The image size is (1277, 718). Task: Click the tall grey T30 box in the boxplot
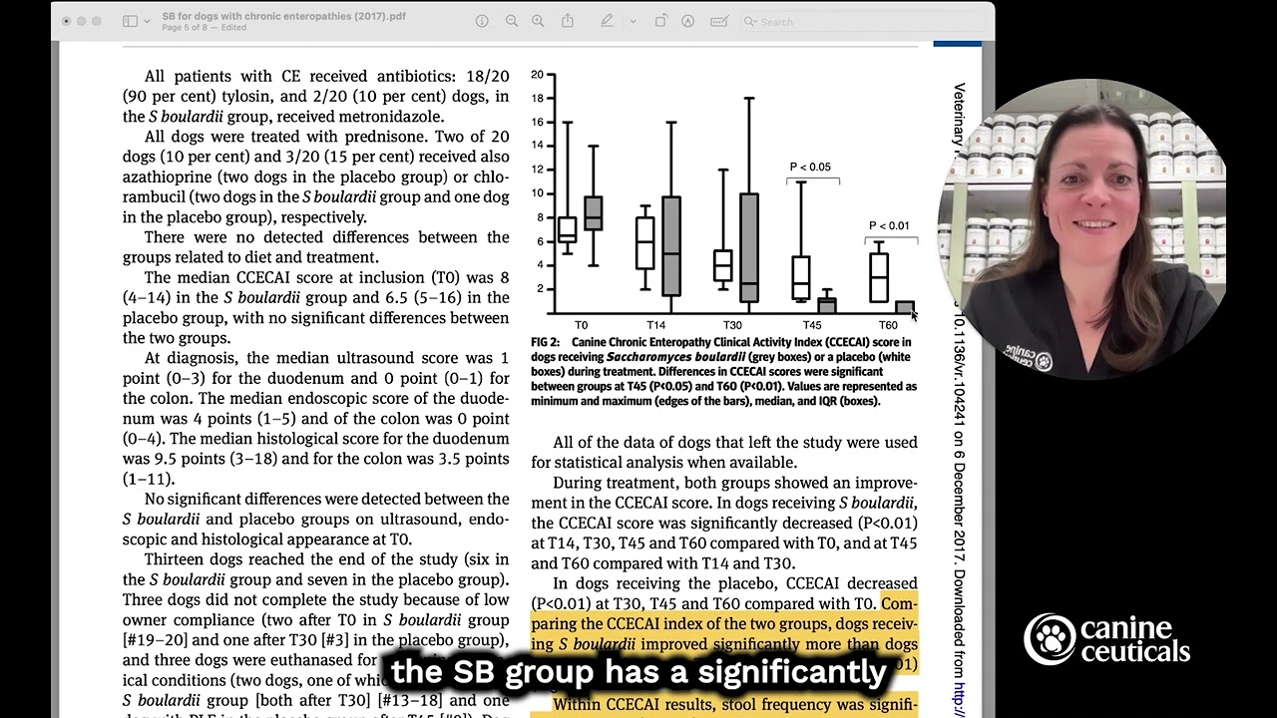[x=748, y=247]
